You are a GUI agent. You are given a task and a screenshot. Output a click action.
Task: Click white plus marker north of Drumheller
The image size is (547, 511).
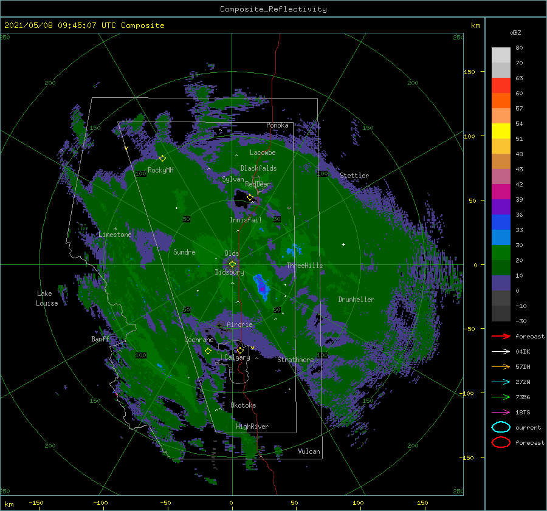tap(343, 244)
